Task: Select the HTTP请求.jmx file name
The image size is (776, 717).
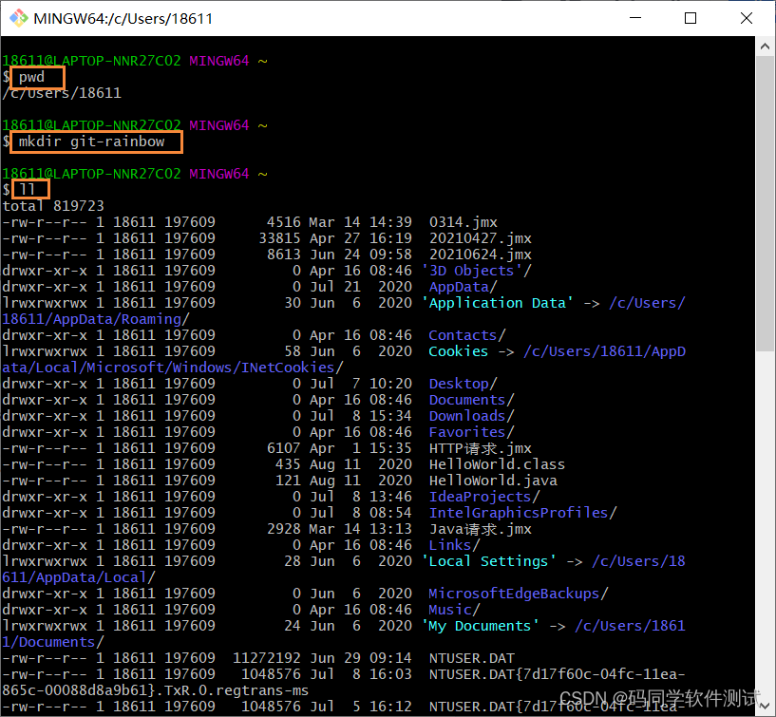Action: (x=480, y=448)
